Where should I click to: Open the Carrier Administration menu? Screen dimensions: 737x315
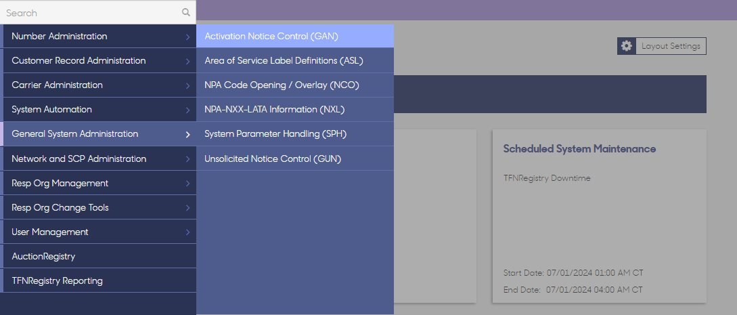point(98,85)
